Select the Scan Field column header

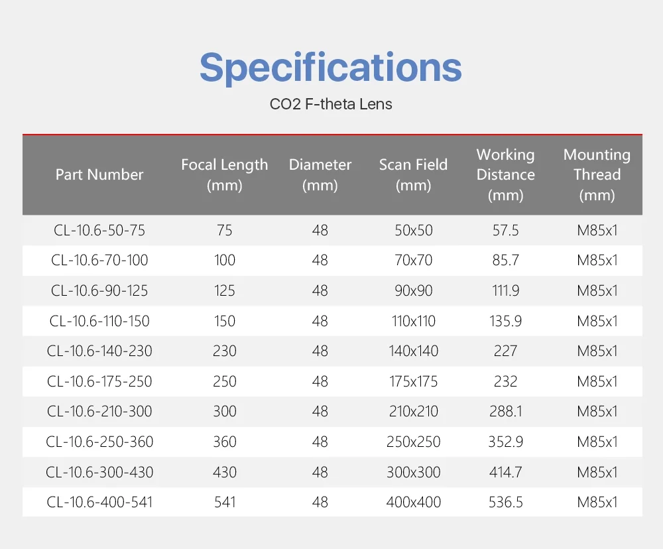[x=413, y=175]
